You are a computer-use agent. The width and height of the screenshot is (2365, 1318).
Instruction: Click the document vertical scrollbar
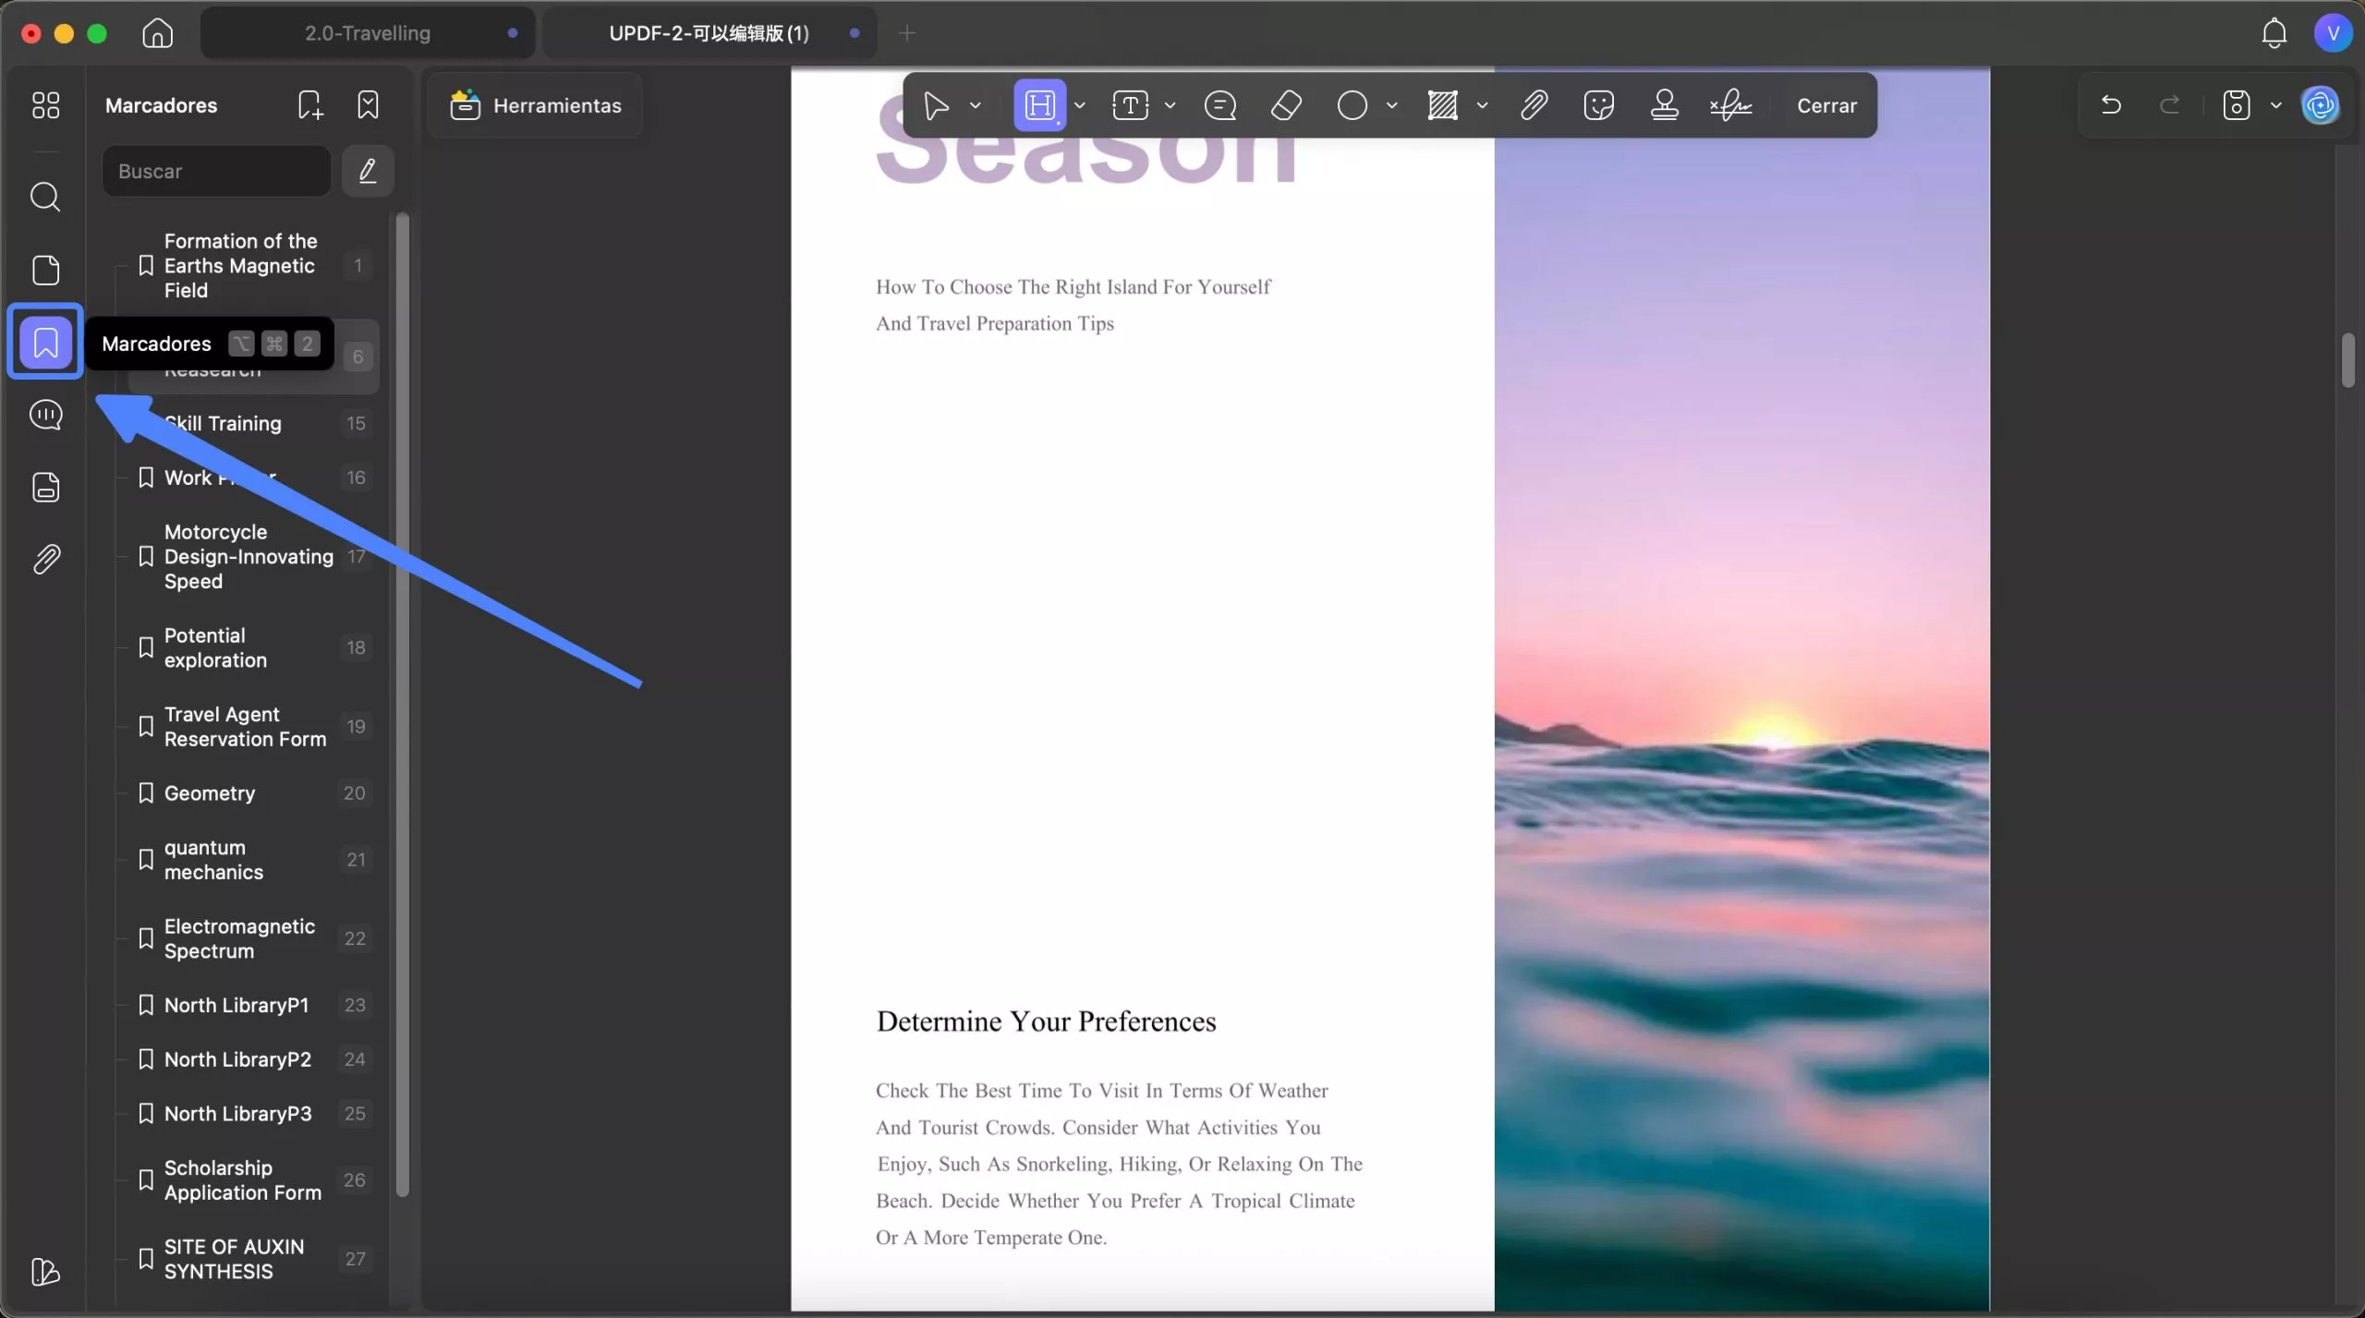pos(2348,359)
